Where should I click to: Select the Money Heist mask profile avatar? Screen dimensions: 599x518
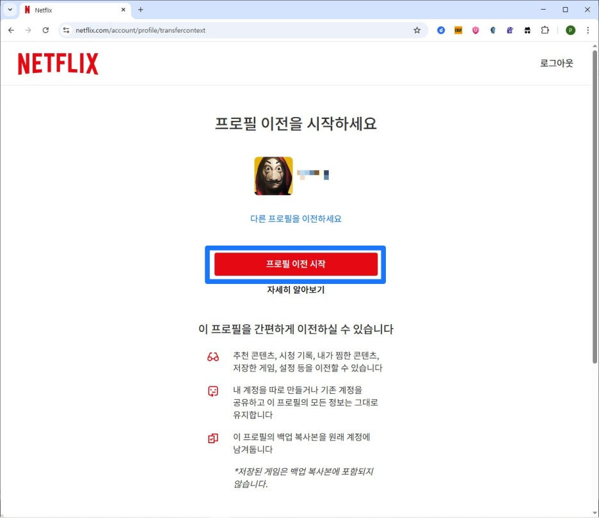[273, 176]
